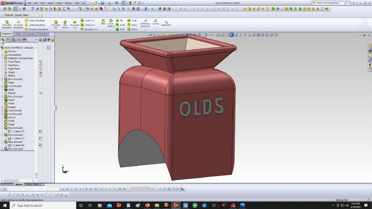Select the Boundary Cut feature

[x=89, y=29]
